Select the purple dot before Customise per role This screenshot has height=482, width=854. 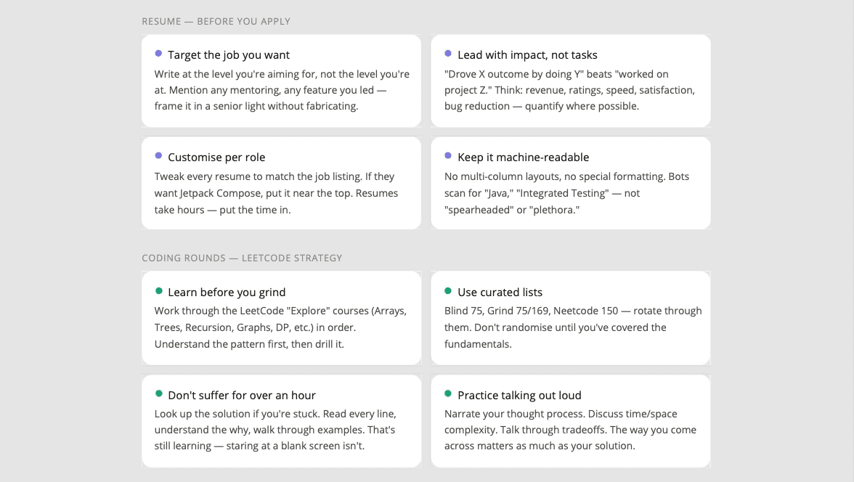(158, 156)
